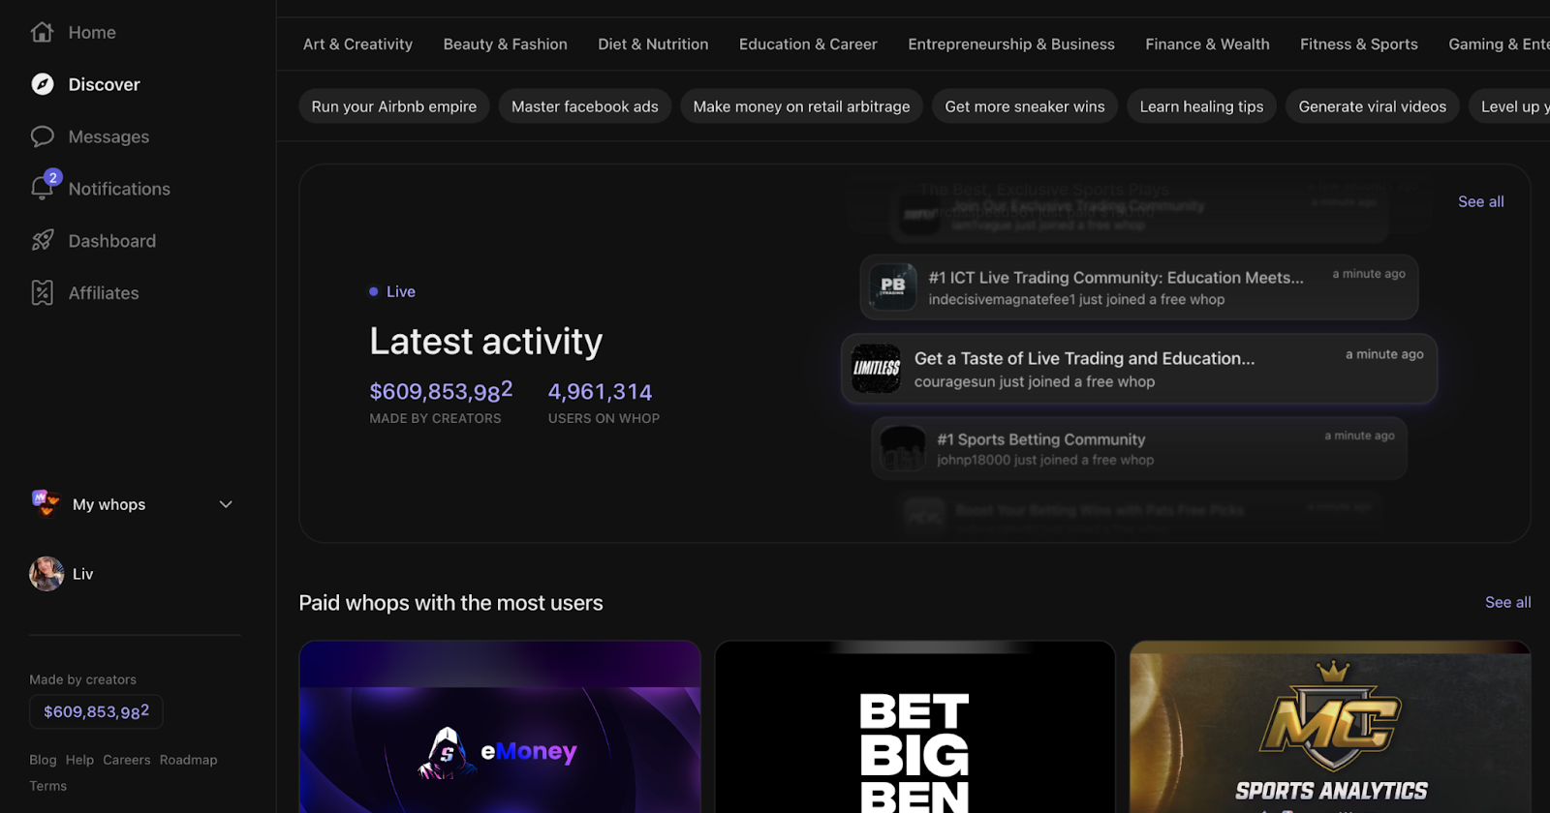Select the Fitness & Sports category
The image size is (1550, 813).
point(1358,45)
